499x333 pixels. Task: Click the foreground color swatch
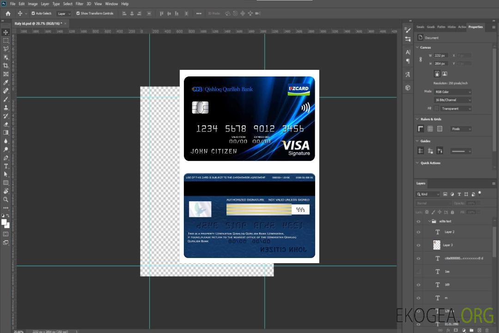(4, 222)
